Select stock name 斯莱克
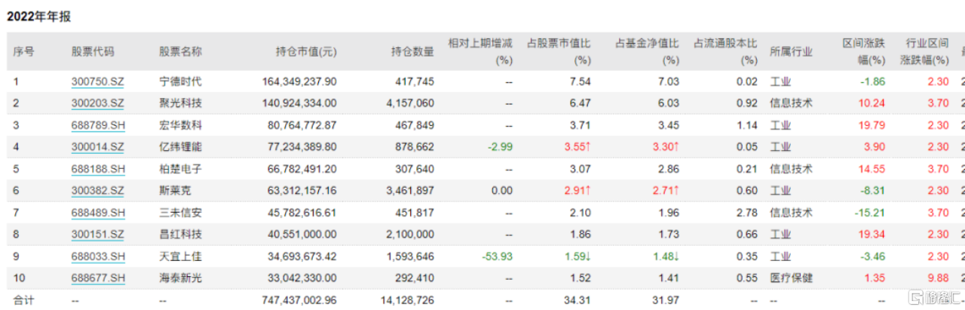This screenshot has width=965, height=310. pos(175,190)
